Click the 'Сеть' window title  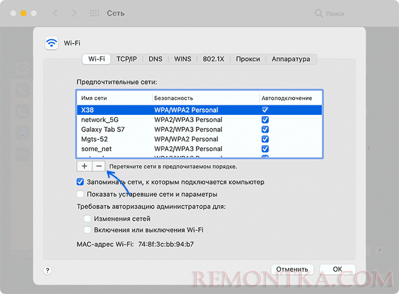pos(116,13)
